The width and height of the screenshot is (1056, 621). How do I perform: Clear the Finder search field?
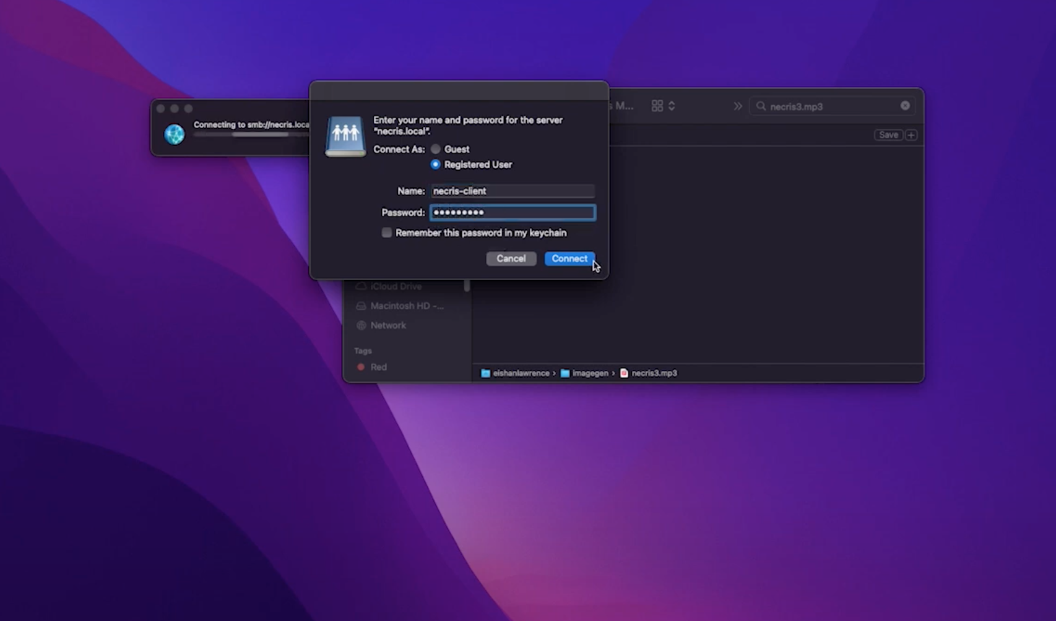point(905,106)
